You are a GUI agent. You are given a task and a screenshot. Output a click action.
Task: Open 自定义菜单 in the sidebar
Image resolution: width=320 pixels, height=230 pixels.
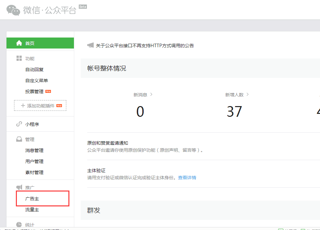pyautogui.click(x=37, y=81)
